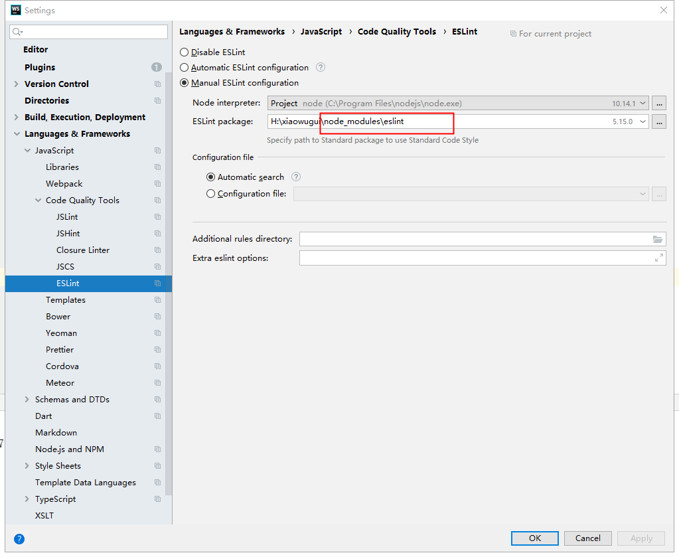The image size is (679, 557).
Task: Select the Disable ESLint radio button
Action: [185, 52]
